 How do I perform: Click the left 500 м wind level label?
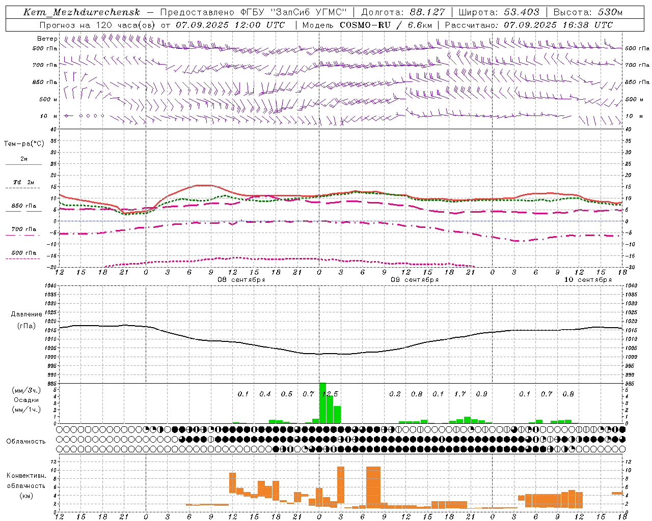(48, 99)
